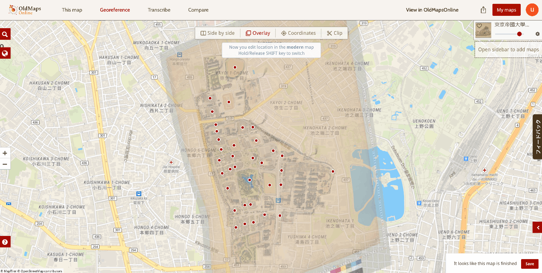Select the northernmost control point in Yayoi 1-chome
Viewport: 542px width, 273px height.
tap(235, 67)
